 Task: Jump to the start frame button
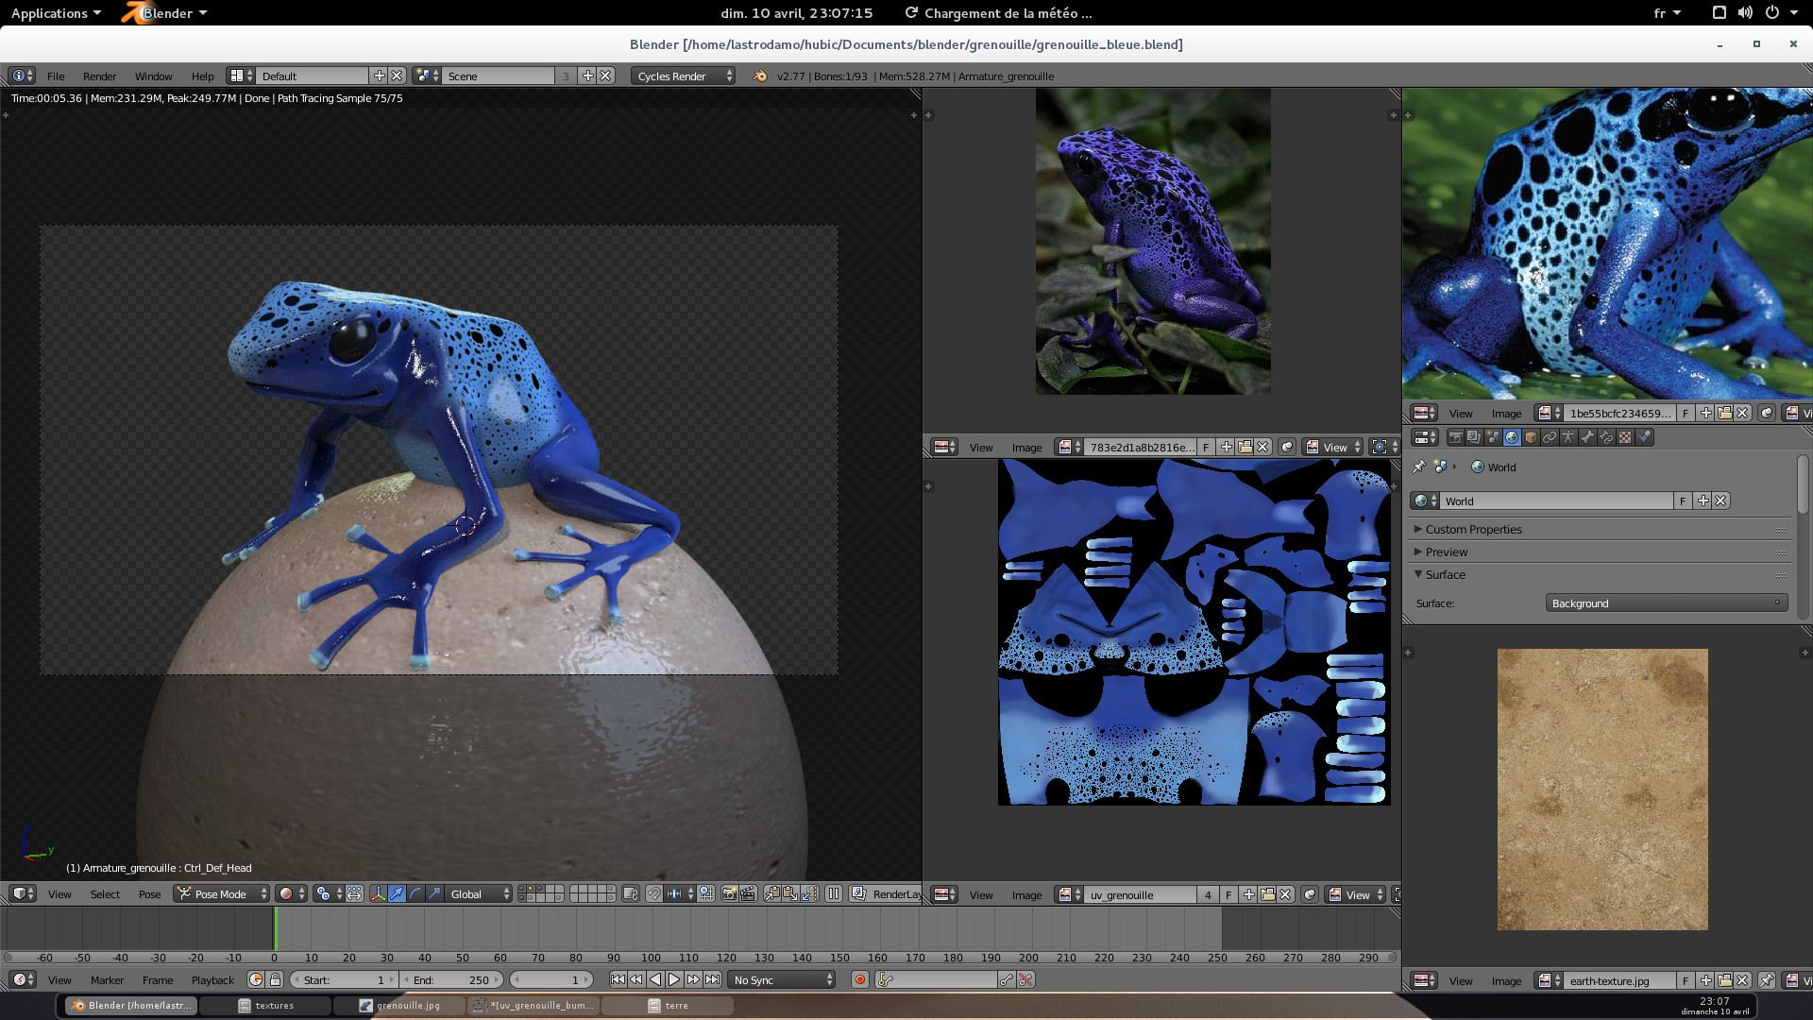(x=618, y=980)
